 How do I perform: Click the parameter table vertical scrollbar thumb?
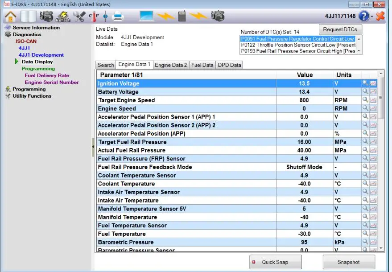point(380,98)
